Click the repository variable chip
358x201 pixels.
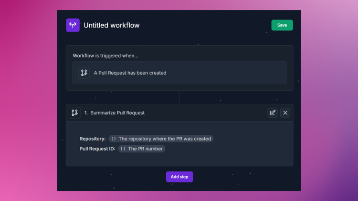pyautogui.click(x=161, y=139)
